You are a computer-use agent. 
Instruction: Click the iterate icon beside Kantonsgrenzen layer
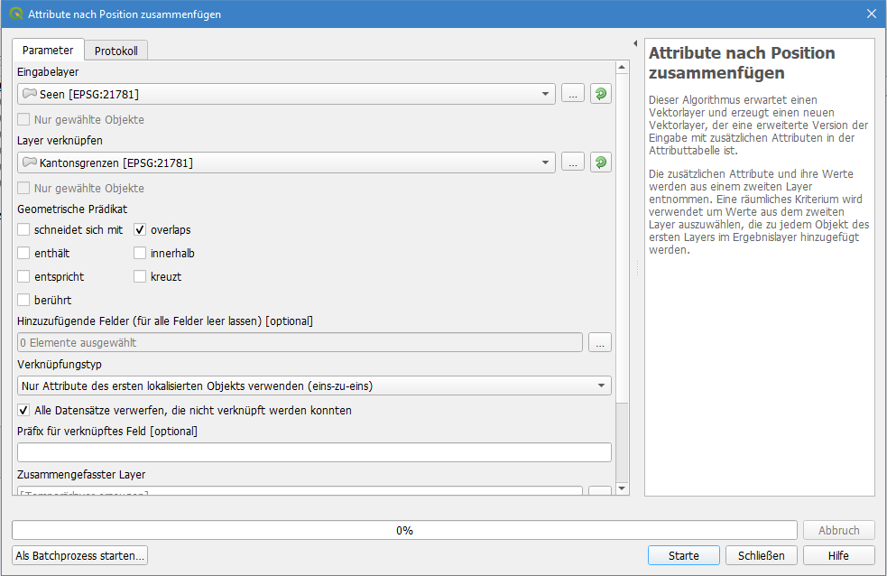click(601, 163)
